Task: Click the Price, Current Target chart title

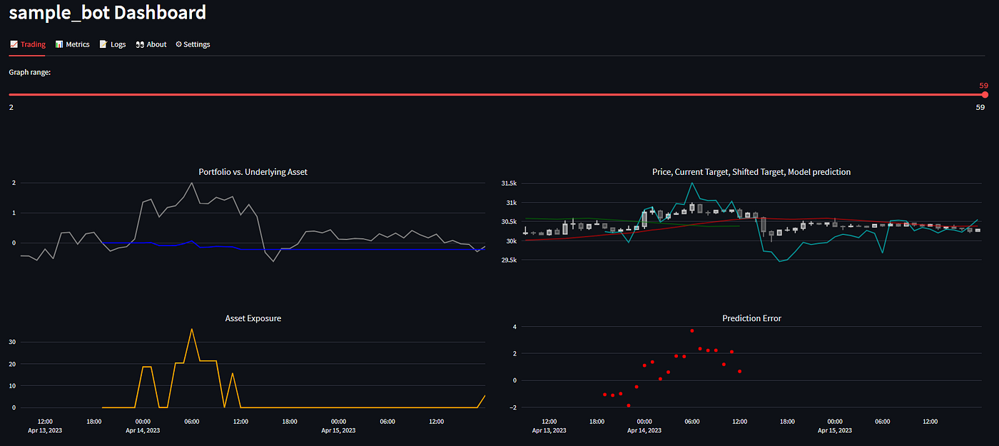Action: pyautogui.click(x=751, y=172)
